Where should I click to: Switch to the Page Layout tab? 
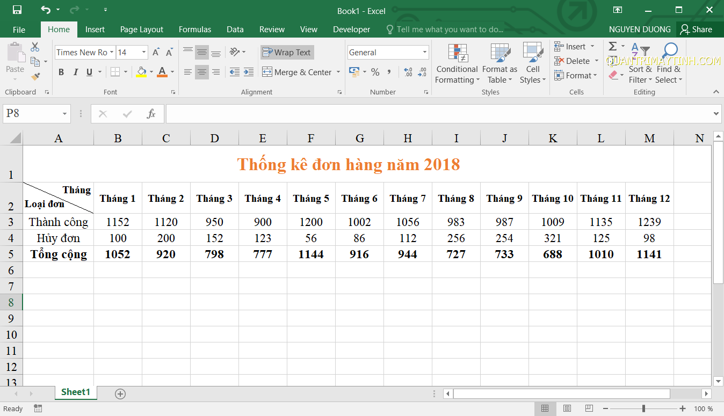point(142,30)
